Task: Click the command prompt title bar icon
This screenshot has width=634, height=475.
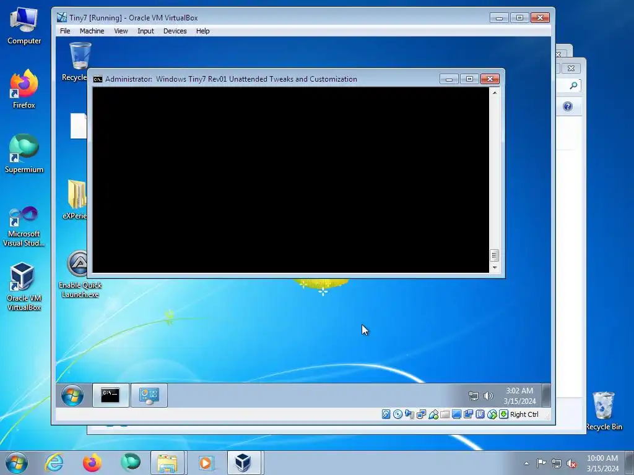Action: pos(97,79)
